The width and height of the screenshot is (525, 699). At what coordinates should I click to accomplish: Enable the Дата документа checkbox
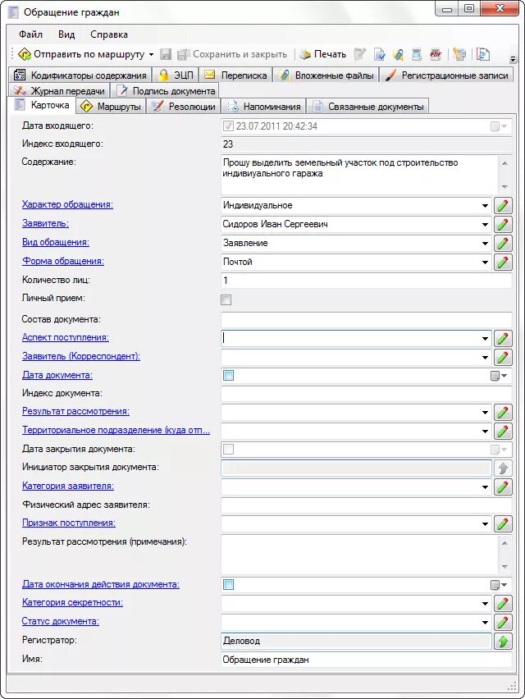(229, 376)
